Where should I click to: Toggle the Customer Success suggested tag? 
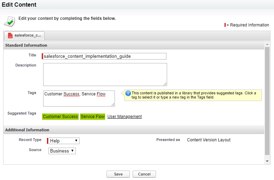tap(60, 117)
